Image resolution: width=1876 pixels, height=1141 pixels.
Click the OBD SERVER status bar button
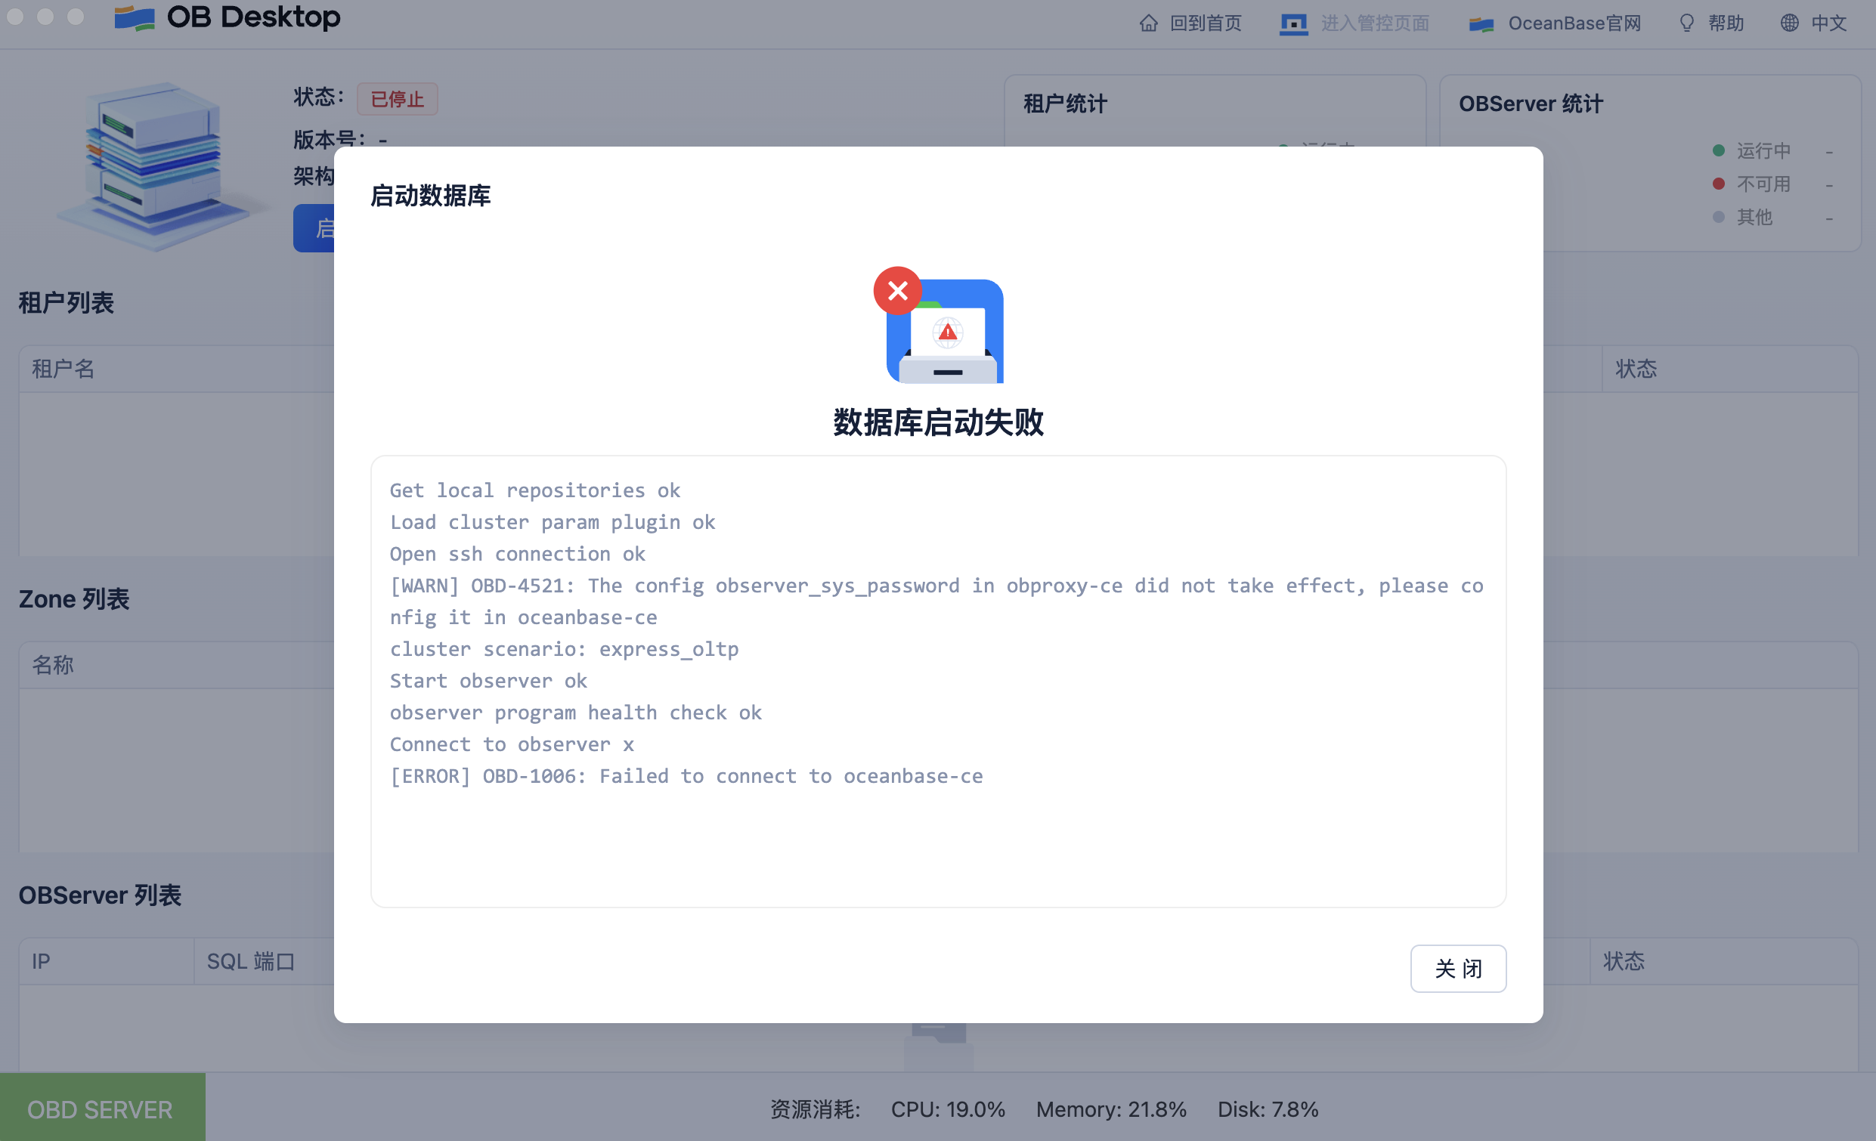point(102,1108)
